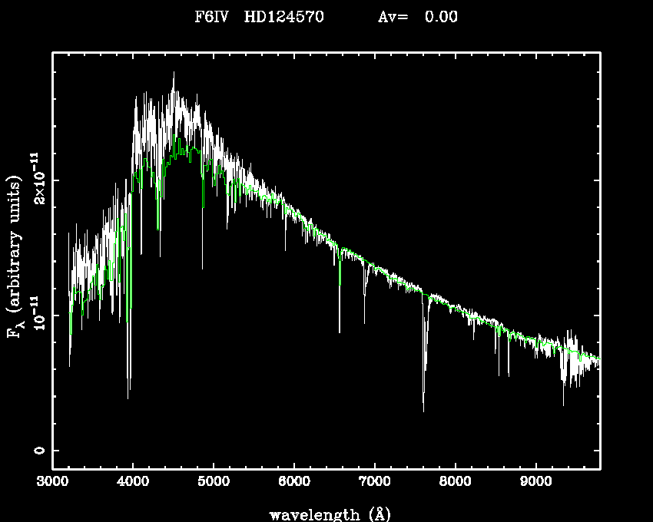Click bottom of deep absorption line near 7600 Å

pos(423,411)
